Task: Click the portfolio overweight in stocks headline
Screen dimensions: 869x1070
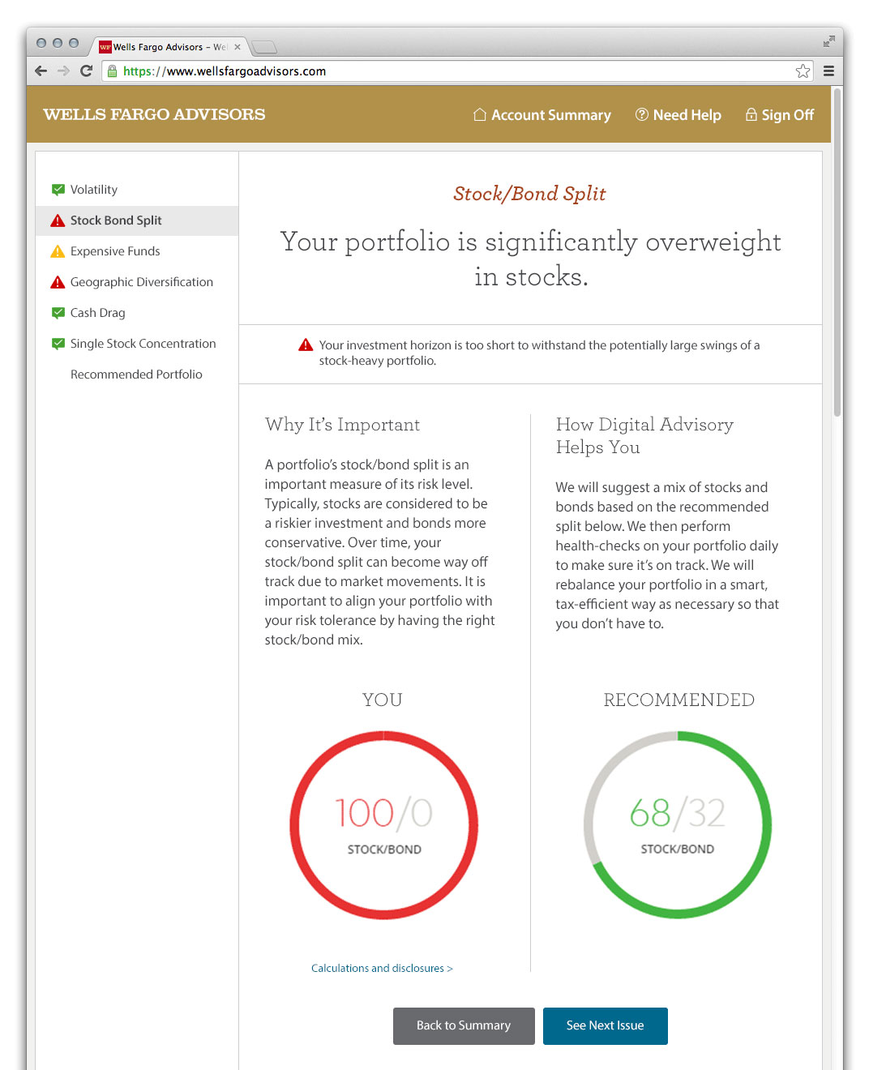Action: tap(531, 259)
